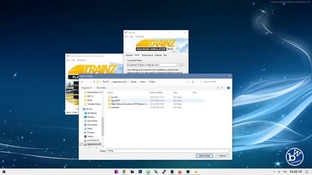Viewport: 312px width, 175px height.
Task: Show hidden tray icons chevron
Action: click(x=274, y=172)
